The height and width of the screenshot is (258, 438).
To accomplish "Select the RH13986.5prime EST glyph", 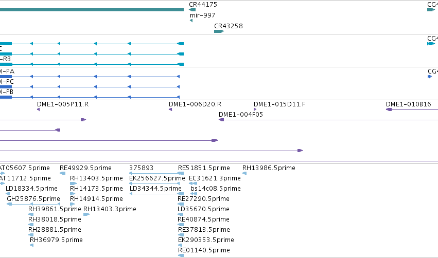I will [x=244, y=173].
